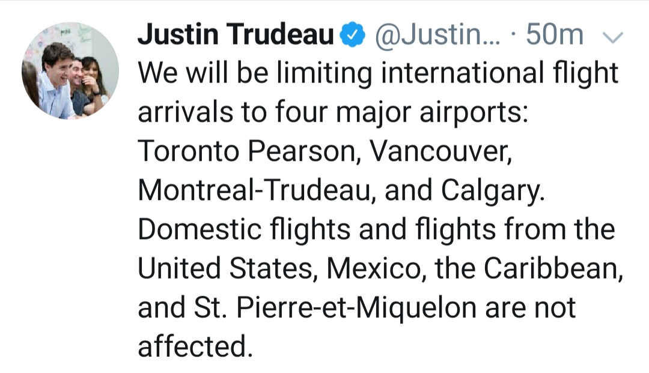Click the final word 'affected.'
The width and height of the screenshot is (649, 373).
tap(195, 347)
